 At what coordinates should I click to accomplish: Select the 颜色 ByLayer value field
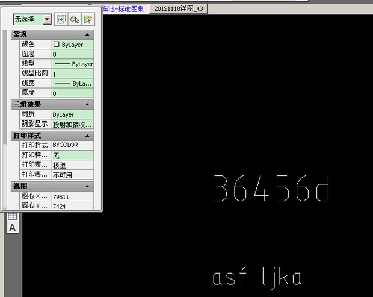pyautogui.click(x=73, y=45)
